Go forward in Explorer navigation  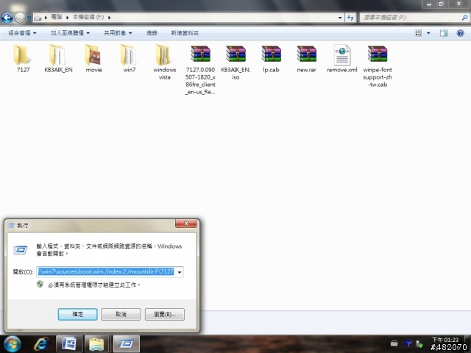(x=20, y=18)
